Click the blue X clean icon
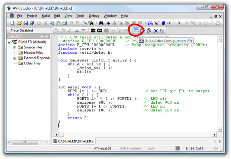 (156, 31)
